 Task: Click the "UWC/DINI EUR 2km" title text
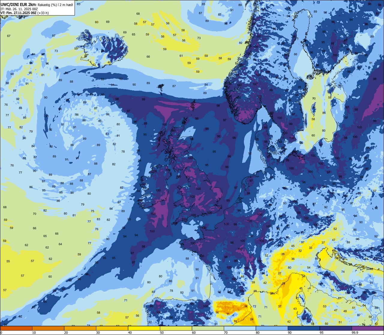click(x=18, y=4)
